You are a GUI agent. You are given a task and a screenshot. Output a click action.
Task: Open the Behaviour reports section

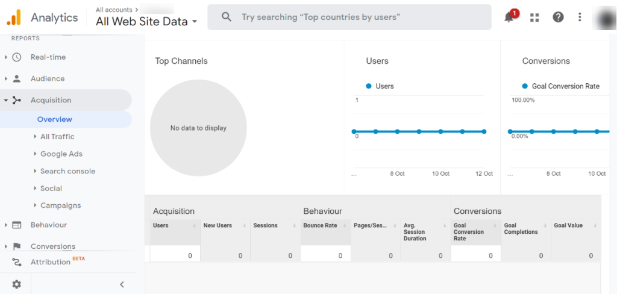coord(49,225)
